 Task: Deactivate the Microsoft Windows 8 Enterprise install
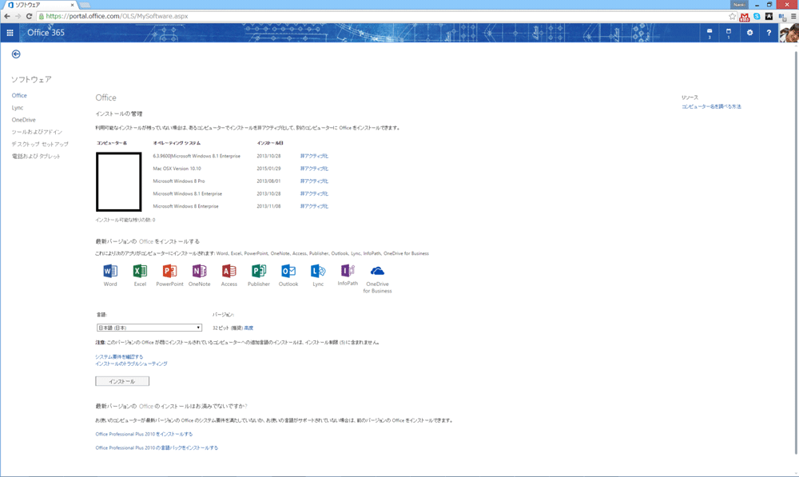314,206
